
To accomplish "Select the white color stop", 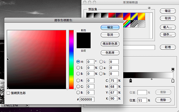I will point(173,80).
